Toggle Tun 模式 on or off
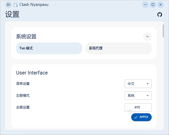This screenshot has height=135, width=169. (x=49, y=48)
